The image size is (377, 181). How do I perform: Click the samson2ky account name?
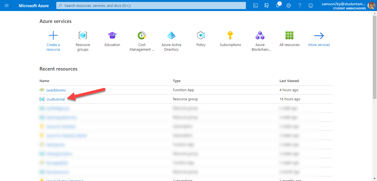click(x=344, y=4)
